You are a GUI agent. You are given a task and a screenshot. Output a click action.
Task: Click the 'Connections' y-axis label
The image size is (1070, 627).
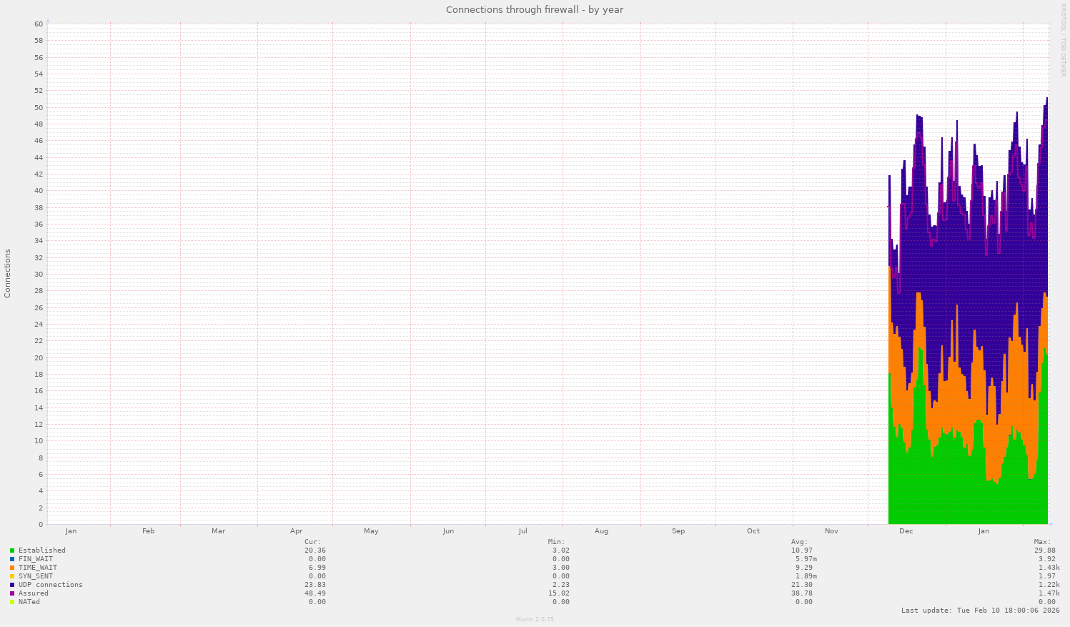coord(8,273)
